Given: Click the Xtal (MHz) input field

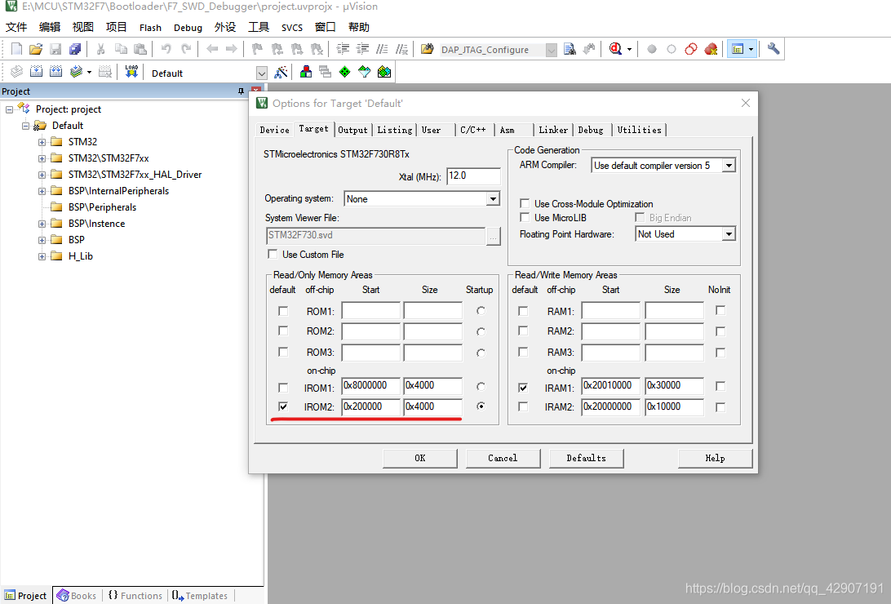Looking at the screenshot, I should point(473,176).
